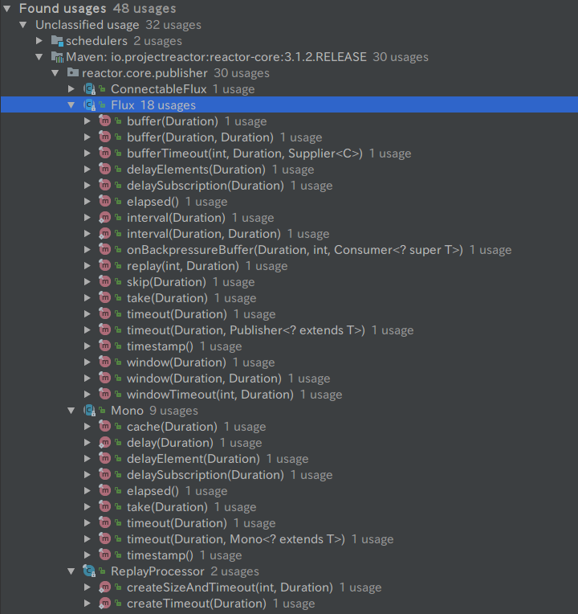This screenshot has width=578, height=614.
Task: Select the window(Duration) row
Action: tap(289, 362)
